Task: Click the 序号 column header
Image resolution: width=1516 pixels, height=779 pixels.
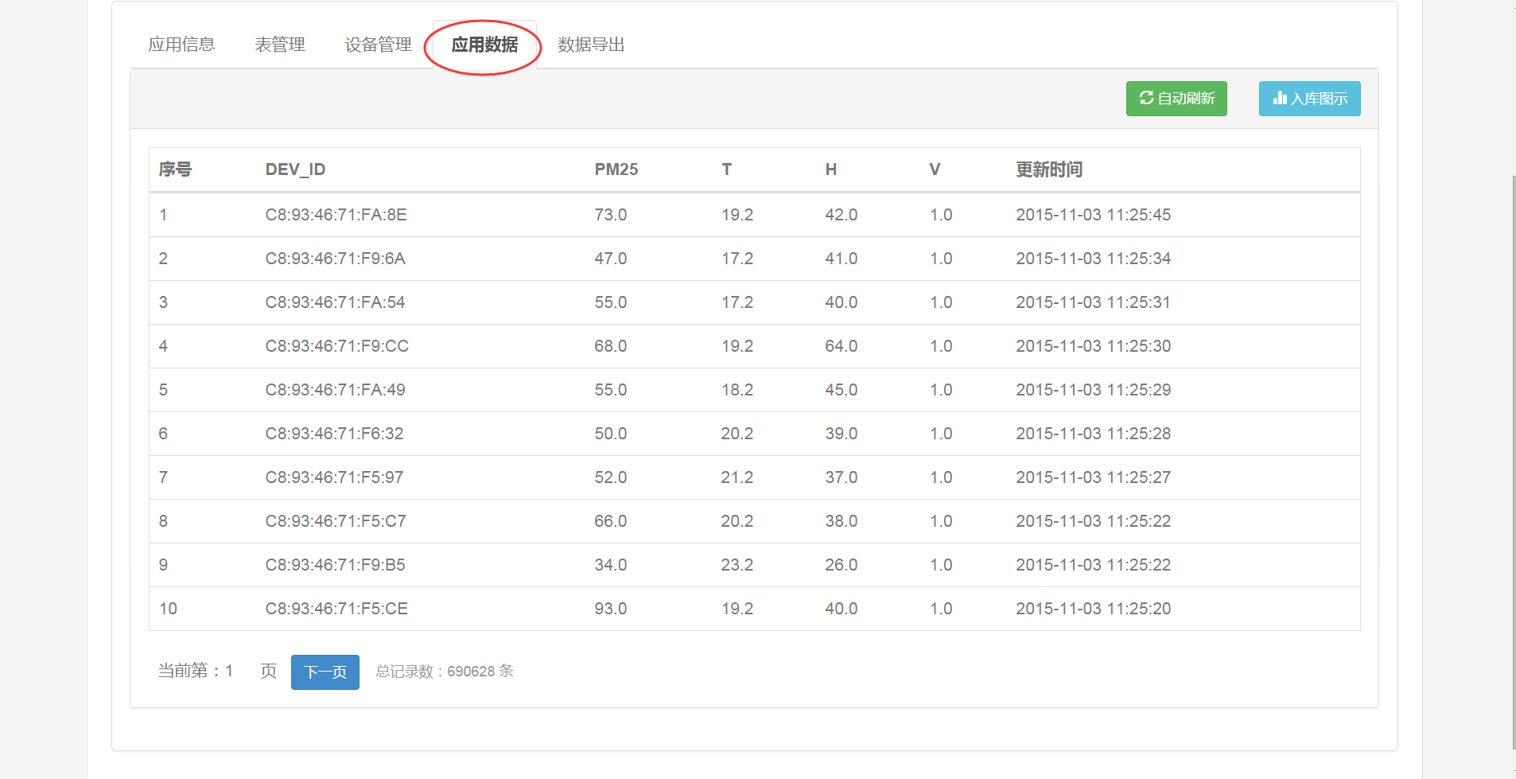Action: [175, 169]
